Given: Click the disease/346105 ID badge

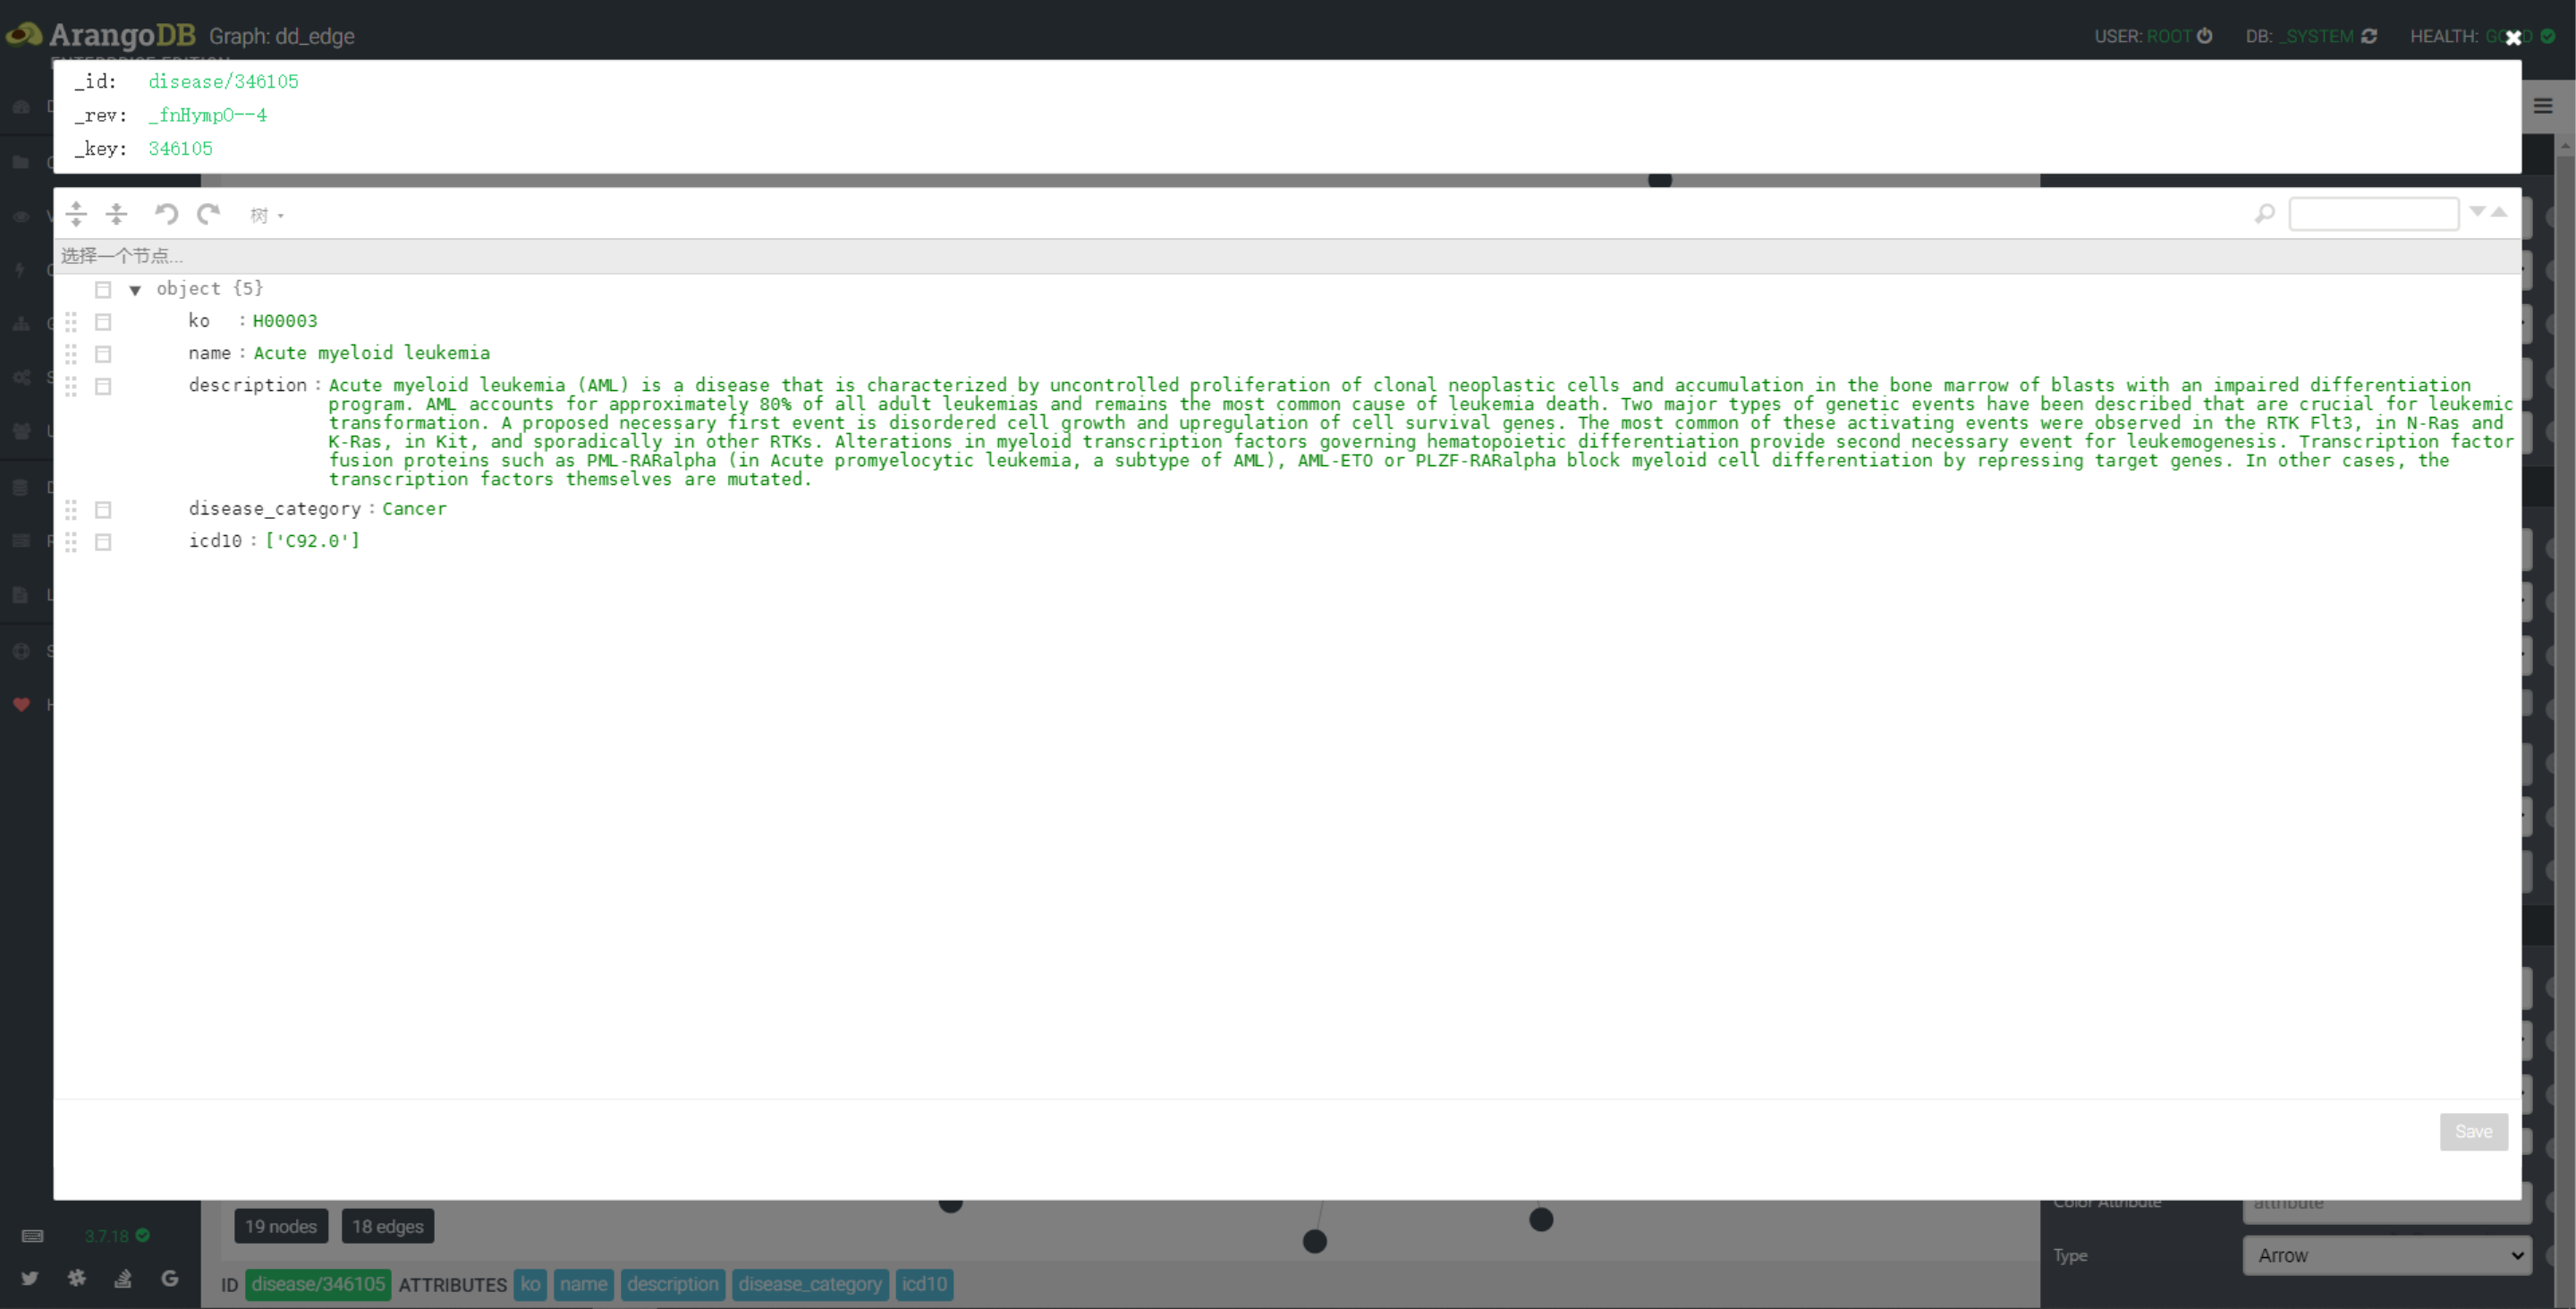Looking at the screenshot, I should point(318,1284).
